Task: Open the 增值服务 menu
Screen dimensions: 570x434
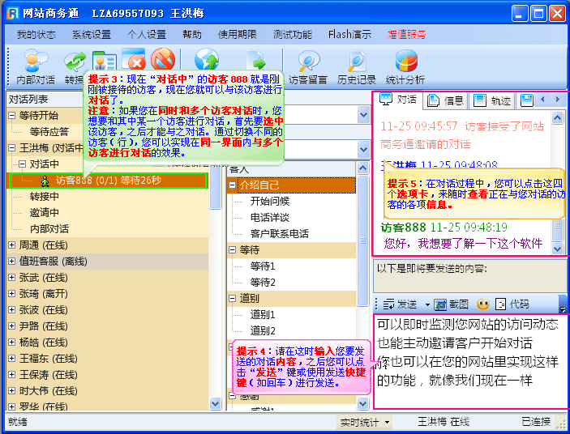Action: (x=407, y=35)
